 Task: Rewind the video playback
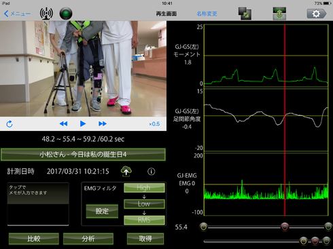pos(63,123)
